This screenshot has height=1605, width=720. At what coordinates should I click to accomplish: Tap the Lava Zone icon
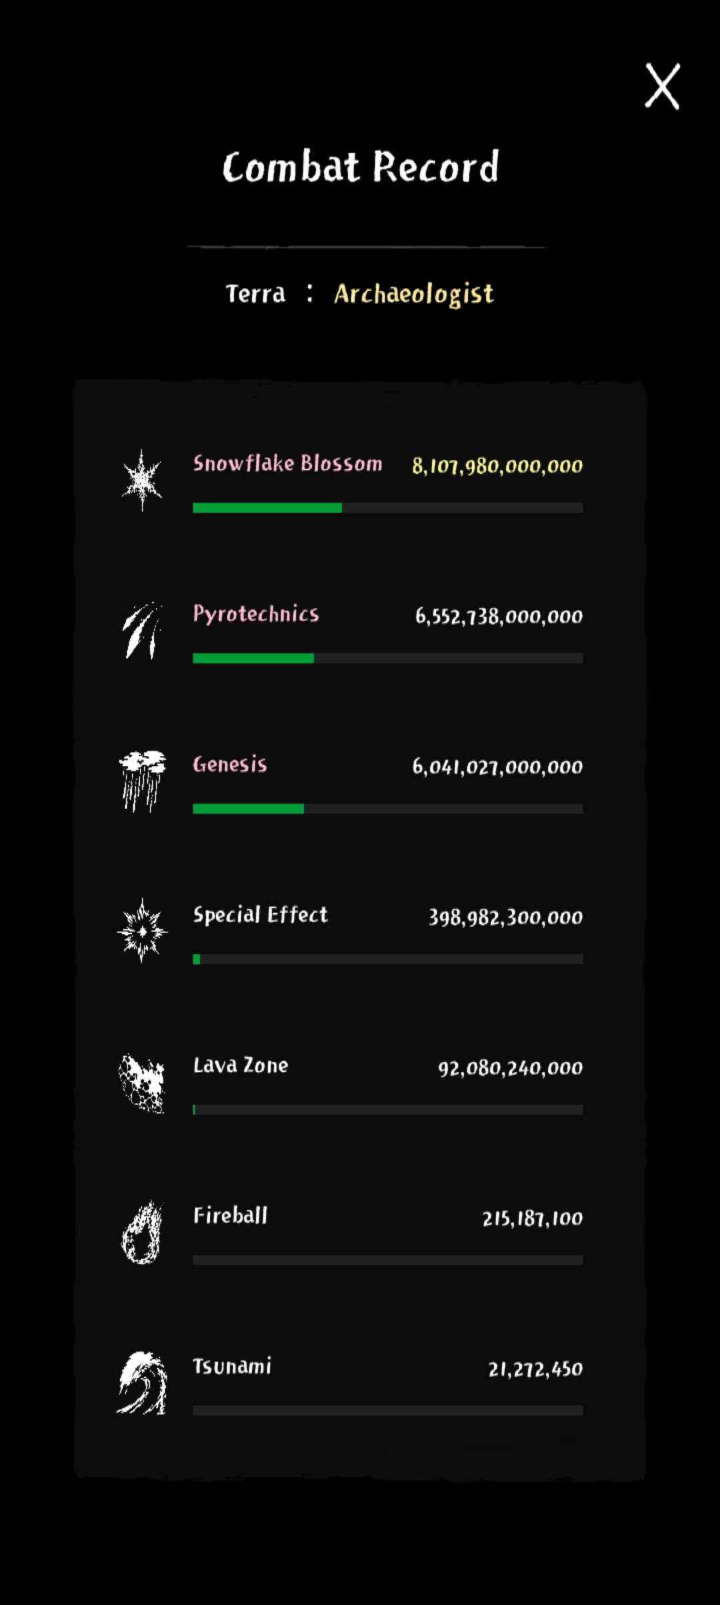(x=141, y=1083)
